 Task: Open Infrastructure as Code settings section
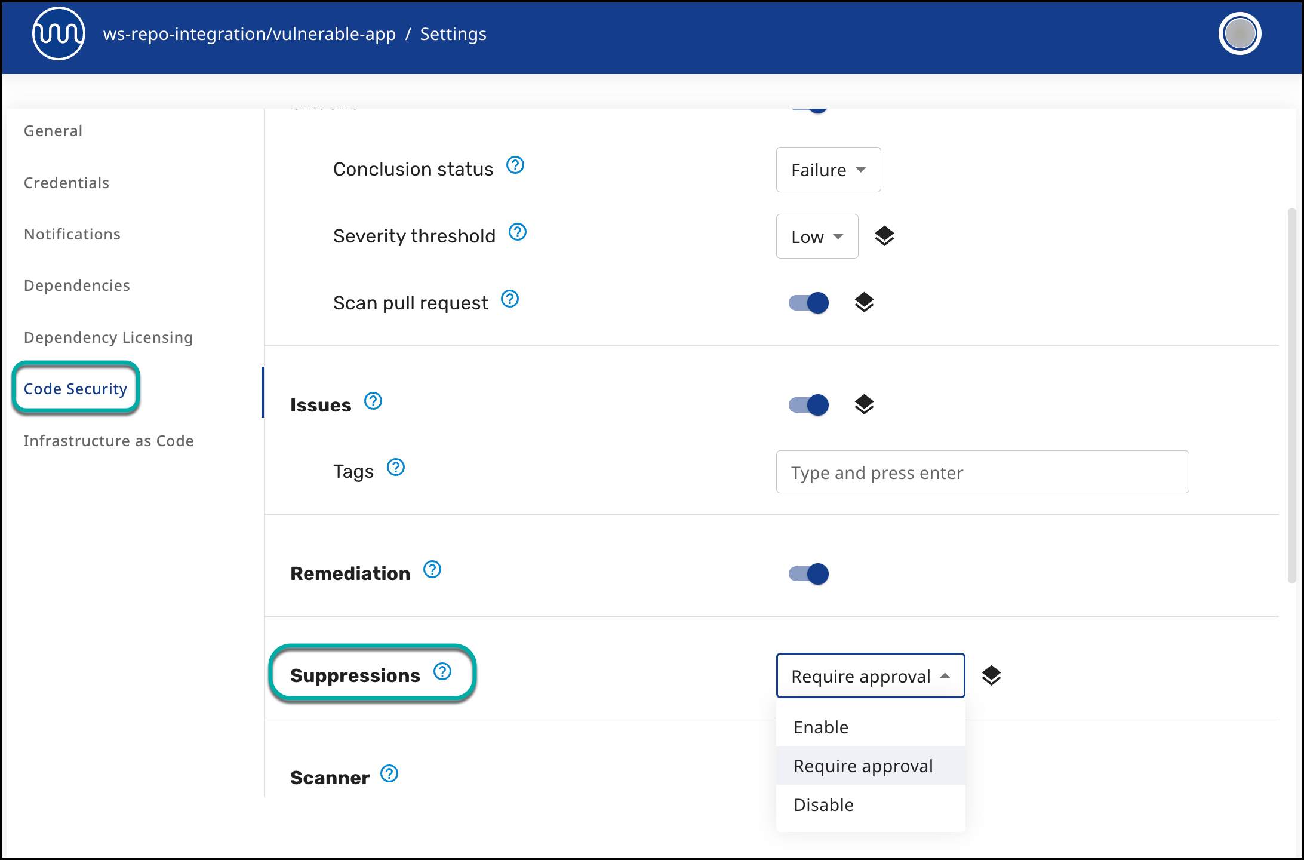point(109,441)
